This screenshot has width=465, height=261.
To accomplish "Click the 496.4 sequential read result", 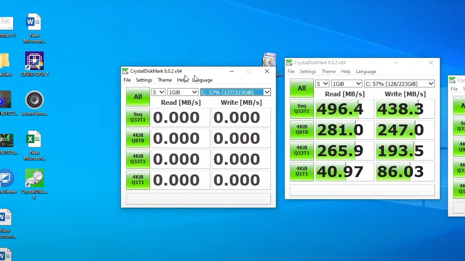I will 344,109.
